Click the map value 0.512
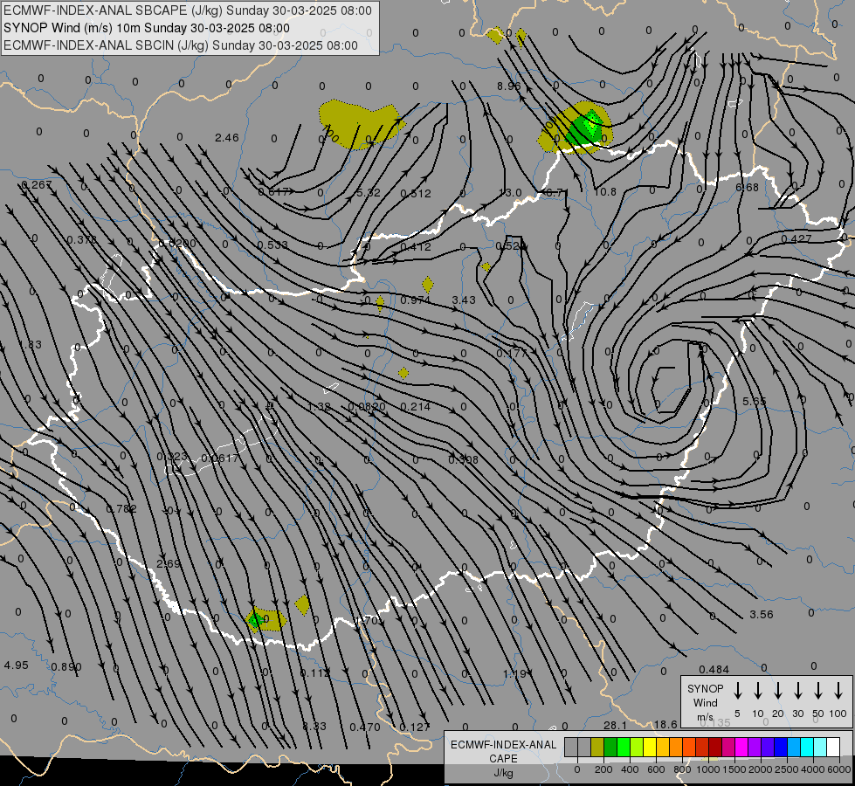Image resolution: width=855 pixels, height=786 pixels. (416, 193)
